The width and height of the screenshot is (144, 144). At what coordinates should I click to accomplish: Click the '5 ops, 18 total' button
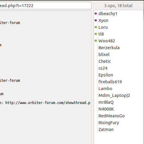coord(118,6)
